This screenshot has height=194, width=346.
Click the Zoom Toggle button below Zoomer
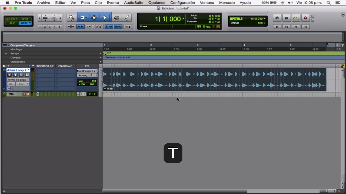pyautogui.click(x=71, y=27)
